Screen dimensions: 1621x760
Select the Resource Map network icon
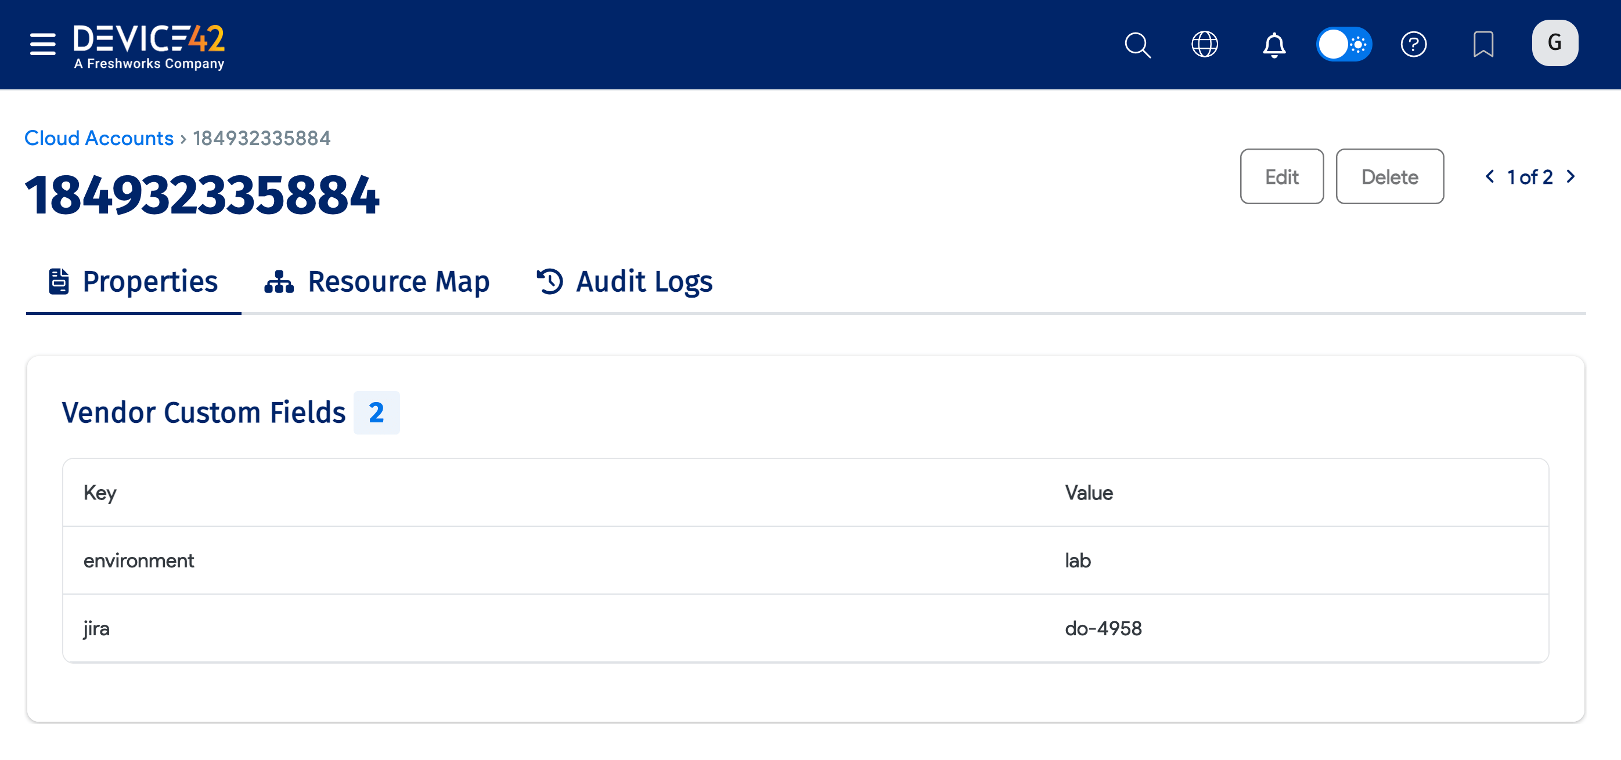(x=278, y=281)
